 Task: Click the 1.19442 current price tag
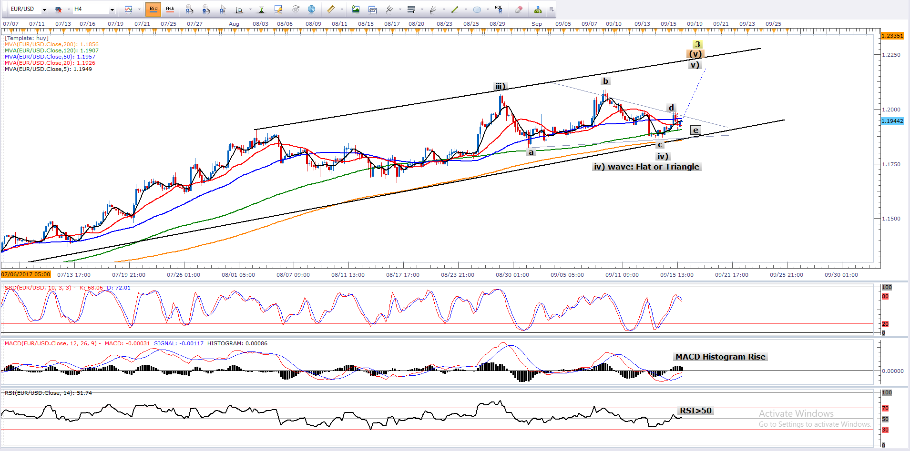(x=892, y=121)
